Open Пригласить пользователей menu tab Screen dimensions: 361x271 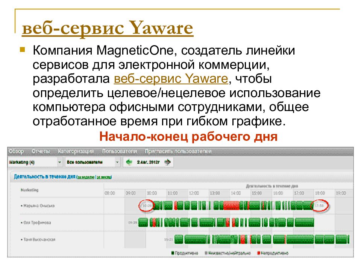(x=178, y=151)
